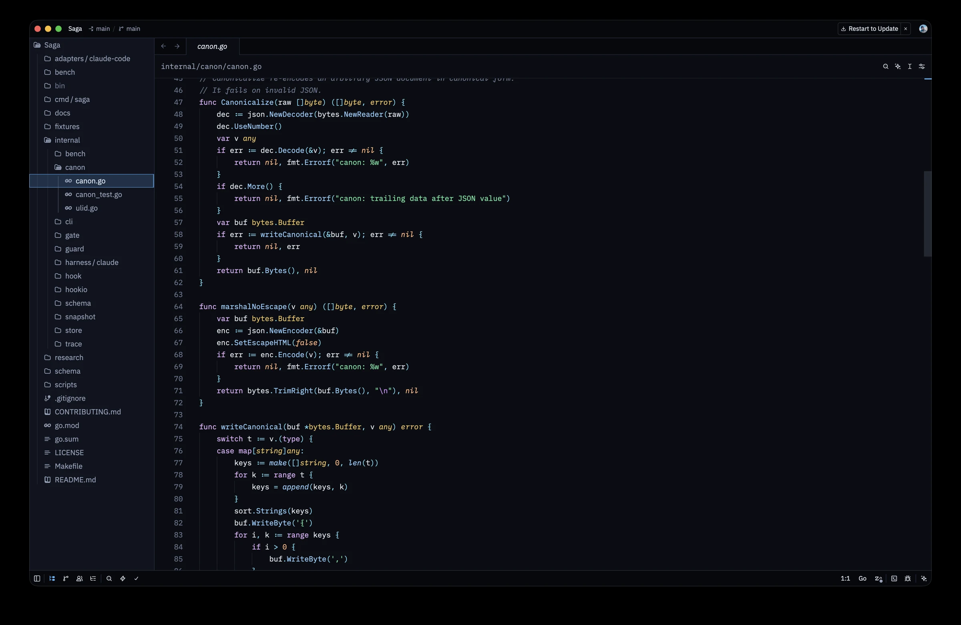
Task: Click the internal/canon/canon.go breadcrumb path
Action: click(x=211, y=67)
